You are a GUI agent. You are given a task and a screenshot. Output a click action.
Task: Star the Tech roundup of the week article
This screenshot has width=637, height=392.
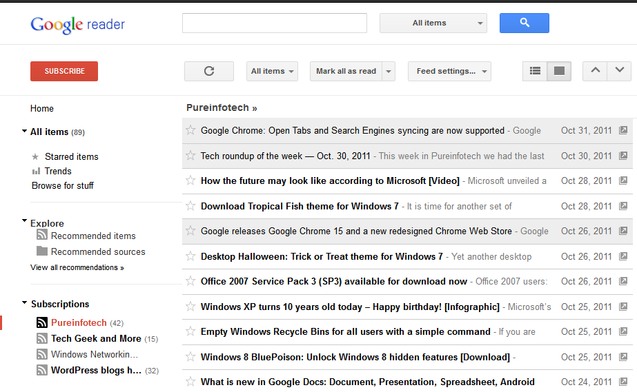click(190, 155)
